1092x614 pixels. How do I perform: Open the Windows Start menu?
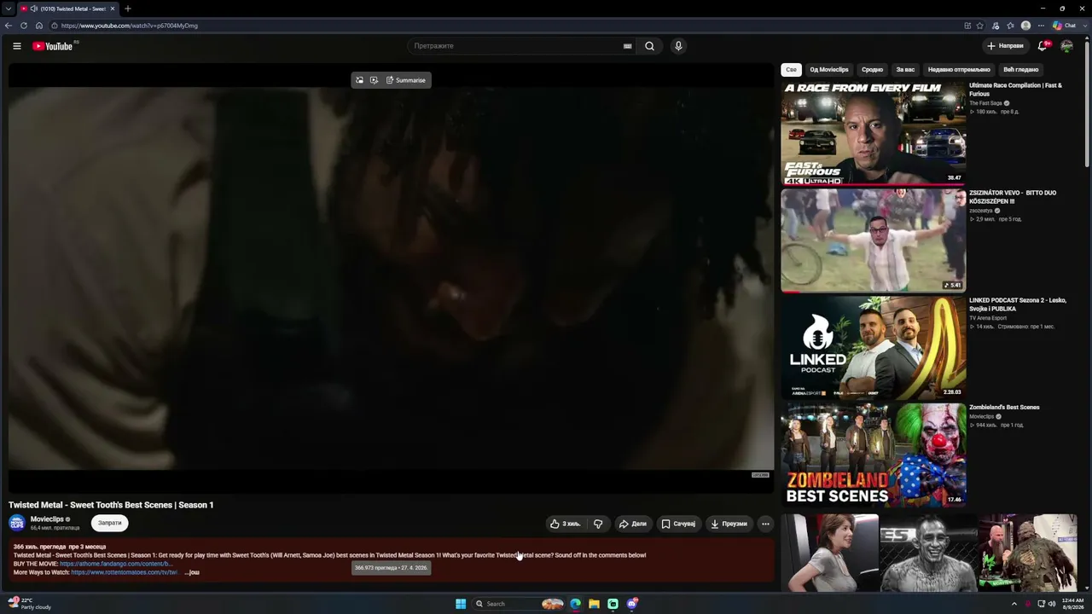461,604
